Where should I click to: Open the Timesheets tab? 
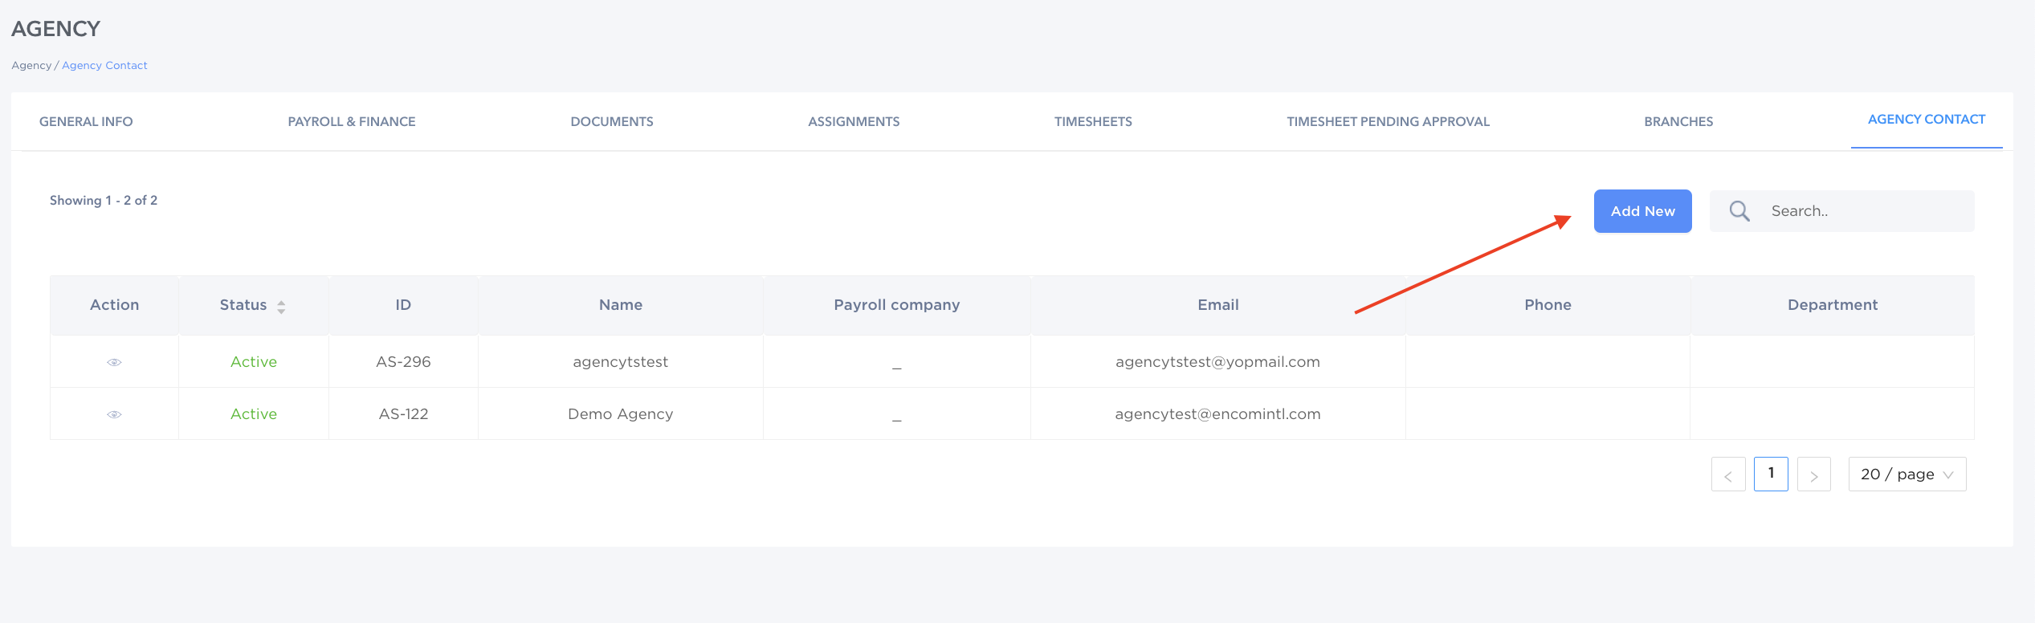pyautogui.click(x=1093, y=121)
